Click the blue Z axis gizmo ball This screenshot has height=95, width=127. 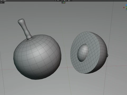coord(126,5)
